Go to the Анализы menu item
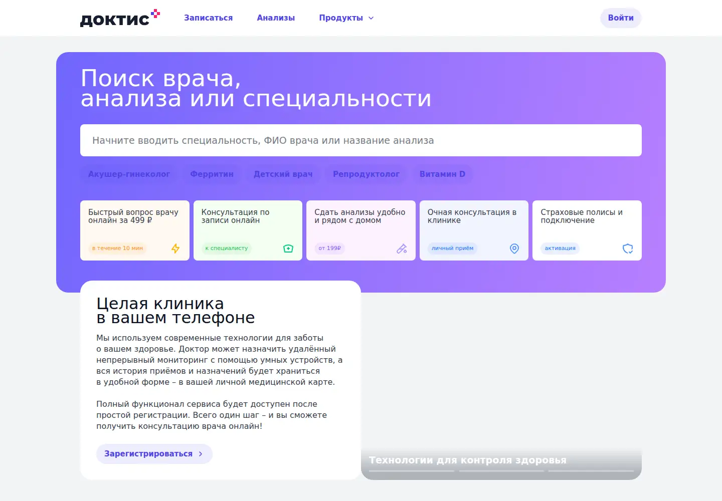This screenshot has width=722, height=501. [276, 18]
